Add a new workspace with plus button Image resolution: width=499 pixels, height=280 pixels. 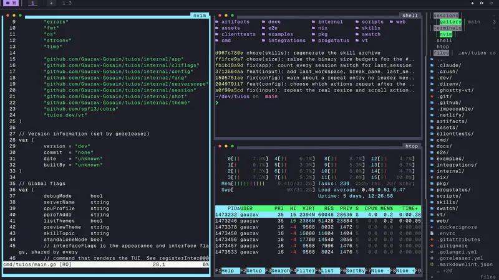pos(51,3)
